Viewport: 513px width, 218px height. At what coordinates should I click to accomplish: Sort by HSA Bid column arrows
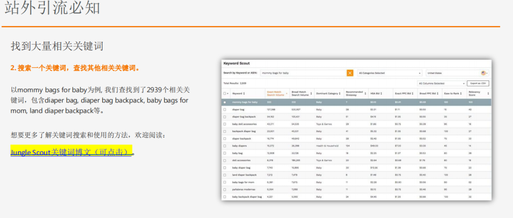(x=382, y=94)
